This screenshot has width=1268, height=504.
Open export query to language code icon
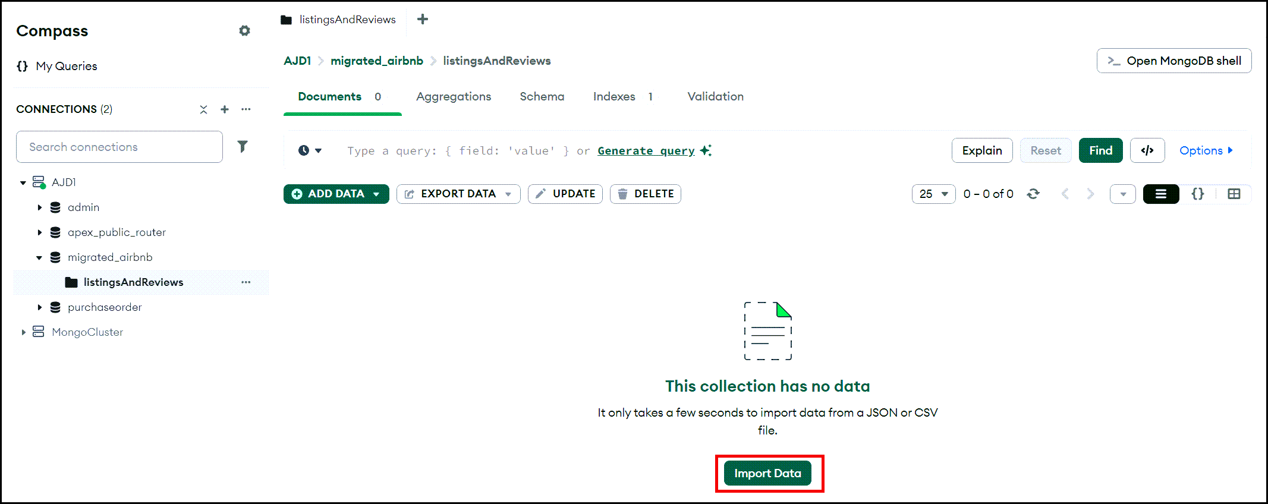1147,150
